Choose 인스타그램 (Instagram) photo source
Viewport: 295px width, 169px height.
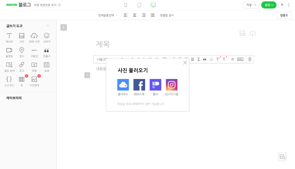(172, 87)
